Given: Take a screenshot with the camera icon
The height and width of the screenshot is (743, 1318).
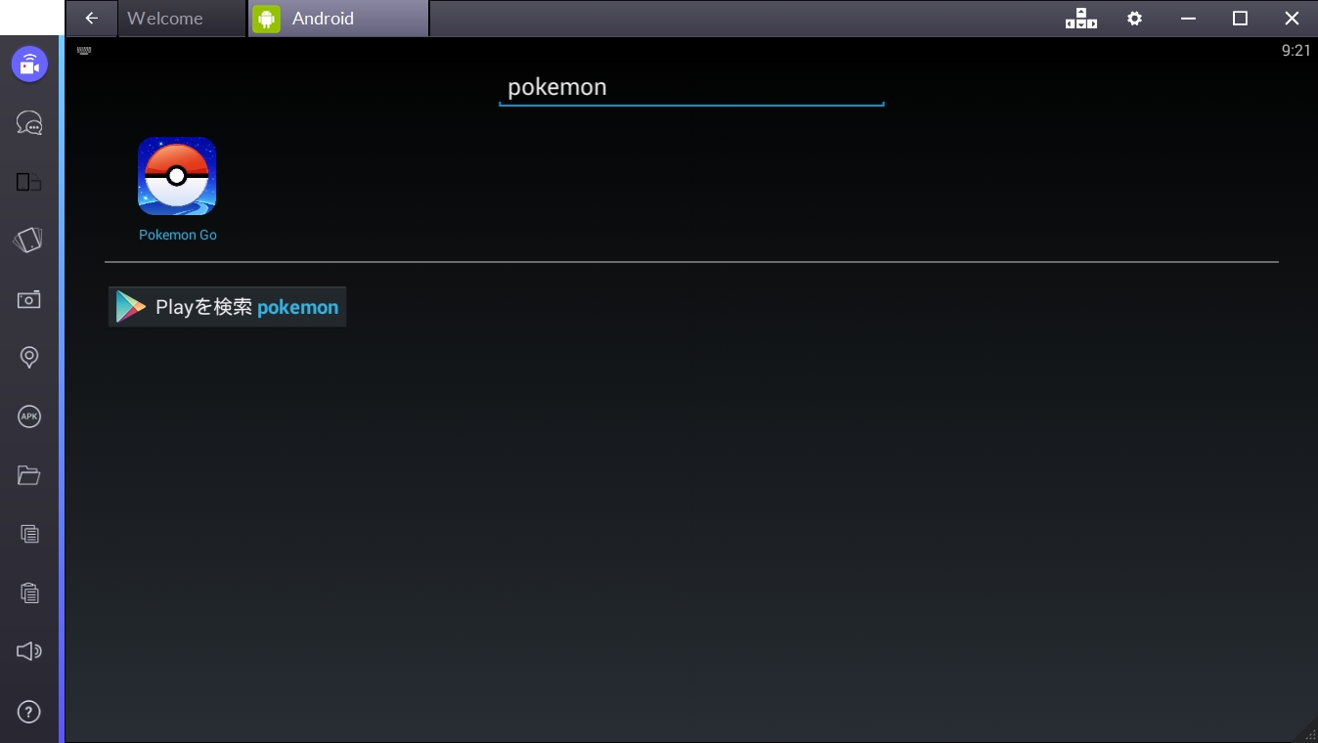Looking at the screenshot, I should (x=29, y=299).
